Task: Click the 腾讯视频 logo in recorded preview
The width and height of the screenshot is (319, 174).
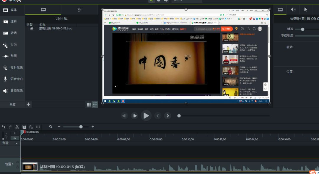Action: click(120, 29)
